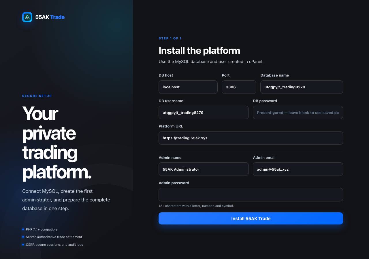Click the DB username input
This screenshot has height=259, width=369.
click(204, 113)
